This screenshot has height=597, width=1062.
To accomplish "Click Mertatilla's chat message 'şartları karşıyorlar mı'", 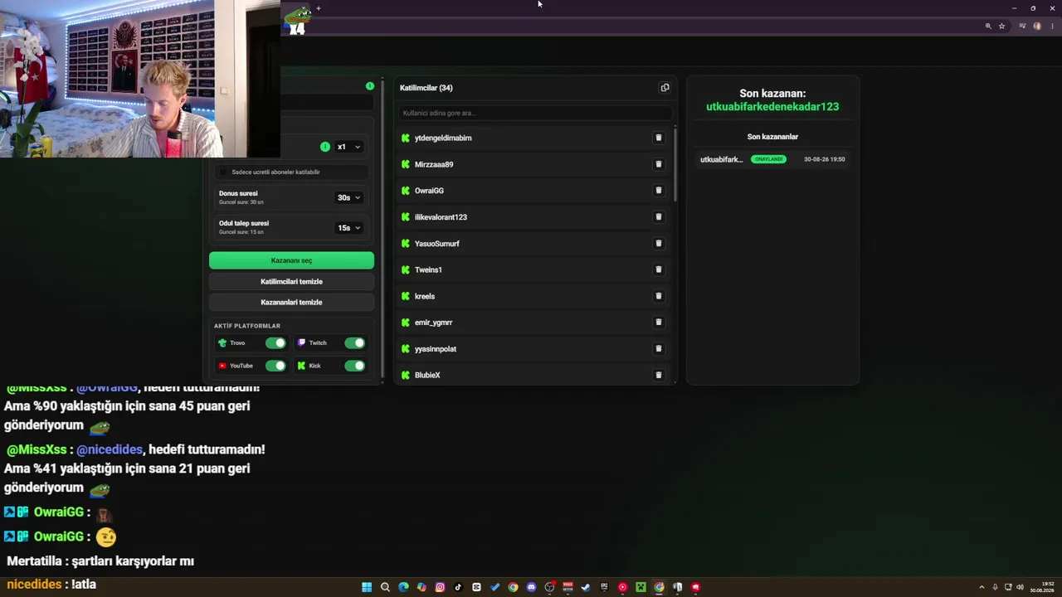I will [133, 561].
